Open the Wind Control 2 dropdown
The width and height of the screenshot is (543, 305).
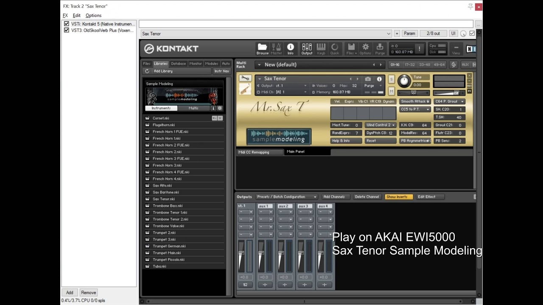coord(381,125)
